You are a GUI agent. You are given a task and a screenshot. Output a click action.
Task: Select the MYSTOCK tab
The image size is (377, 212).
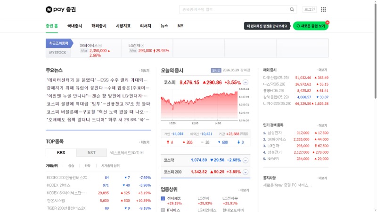tap(57, 52)
